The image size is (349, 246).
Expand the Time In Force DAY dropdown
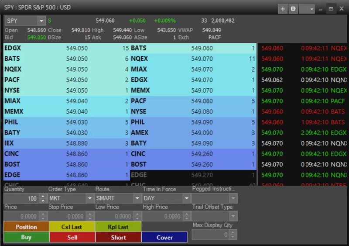click(186, 198)
